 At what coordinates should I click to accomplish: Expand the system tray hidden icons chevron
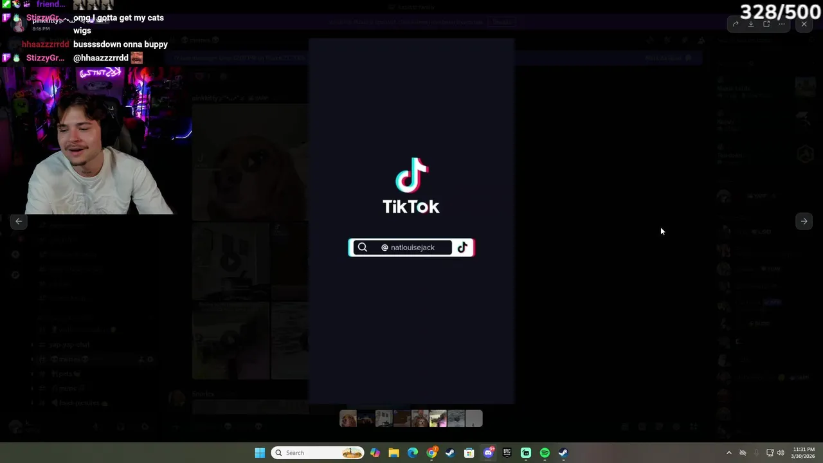click(x=728, y=453)
